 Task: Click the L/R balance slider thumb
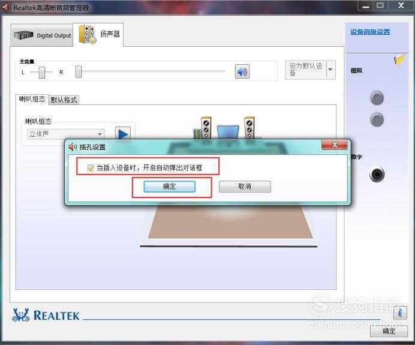(x=42, y=72)
